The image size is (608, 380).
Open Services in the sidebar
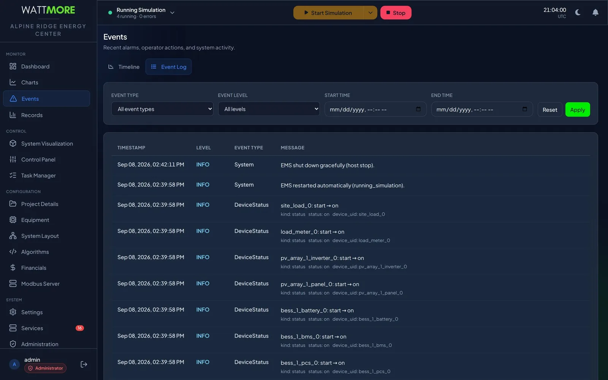[47, 328]
